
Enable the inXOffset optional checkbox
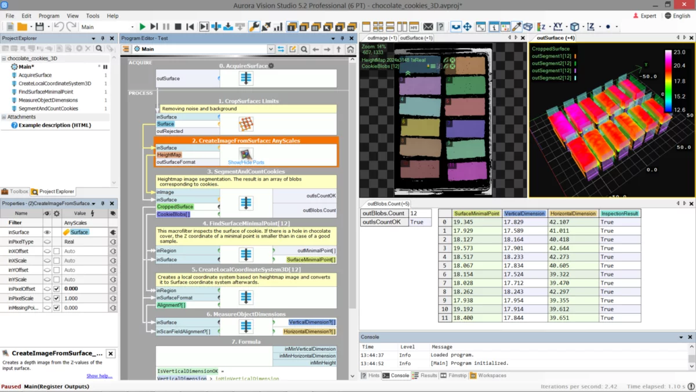pyautogui.click(x=56, y=251)
